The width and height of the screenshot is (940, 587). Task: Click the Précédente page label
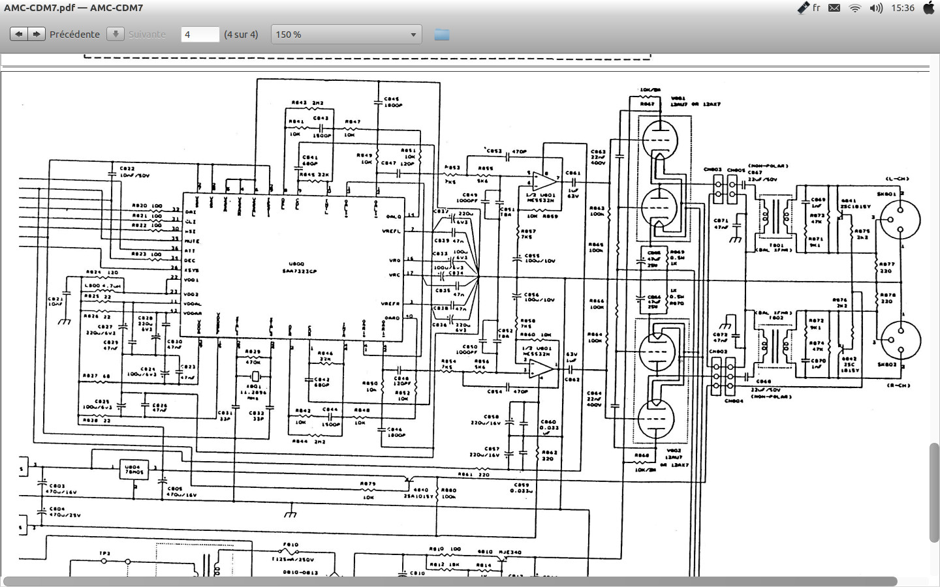click(x=74, y=35)
